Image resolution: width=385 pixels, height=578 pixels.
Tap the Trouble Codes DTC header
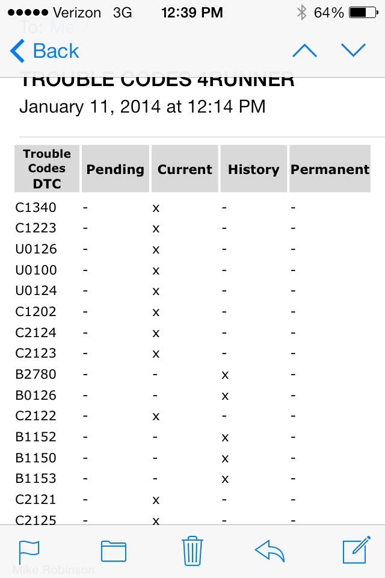(x=47, y=169)
